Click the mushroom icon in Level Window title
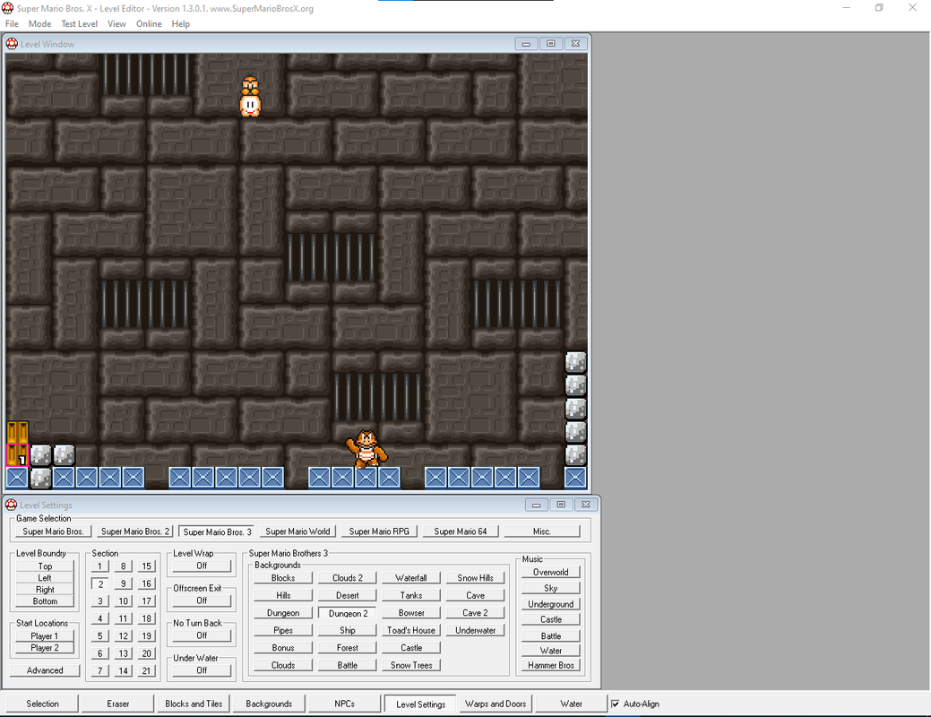The height and width of the screenshot is (717, 931). coord(12,43)
